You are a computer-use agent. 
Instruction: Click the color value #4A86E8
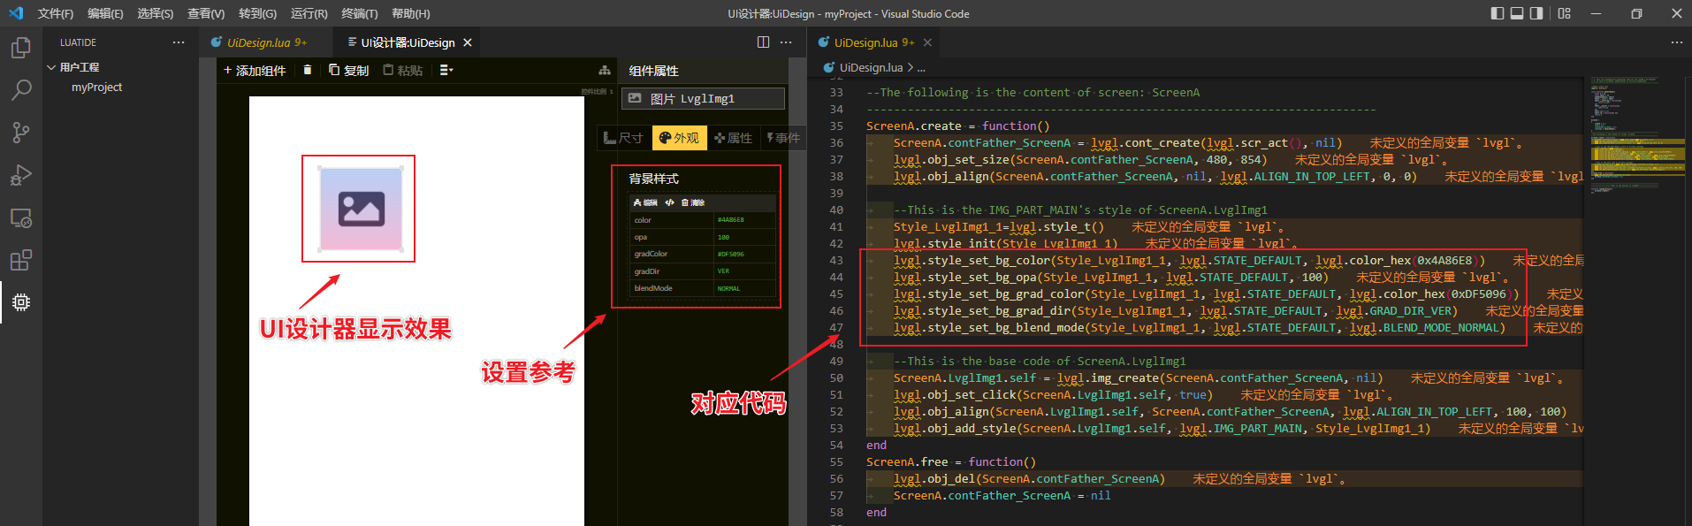(x=731, y=220)
